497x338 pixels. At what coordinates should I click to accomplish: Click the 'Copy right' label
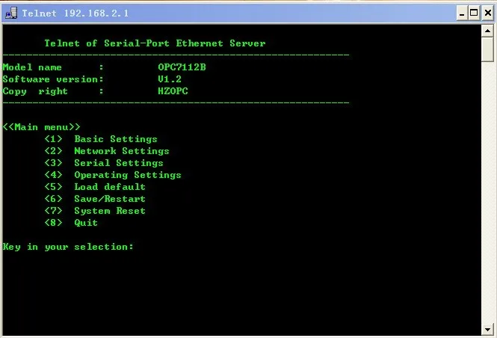pyautogui.click(x=35, y=91)
